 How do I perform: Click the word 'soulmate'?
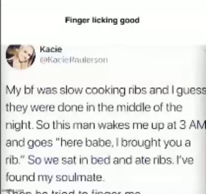[x=80, y=177]
